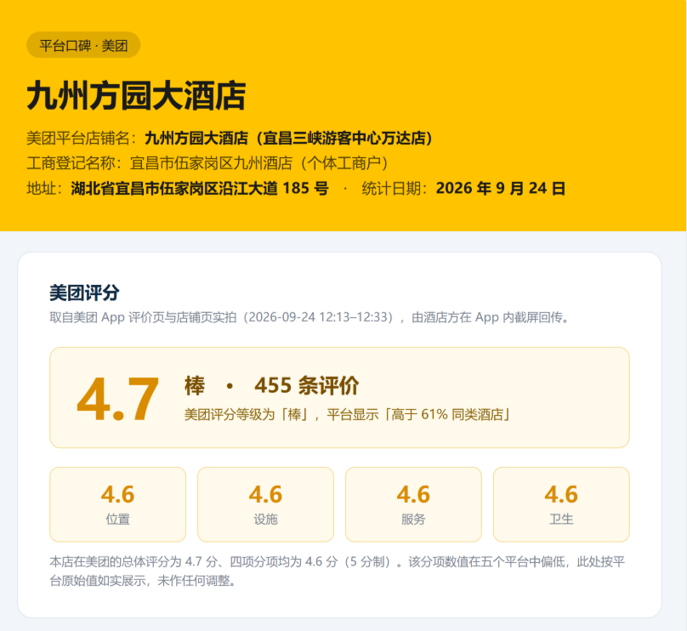687x631 pixels.
Task: Click the 美团平台店铺名 store name line
Action: click(x=230, y=138)
